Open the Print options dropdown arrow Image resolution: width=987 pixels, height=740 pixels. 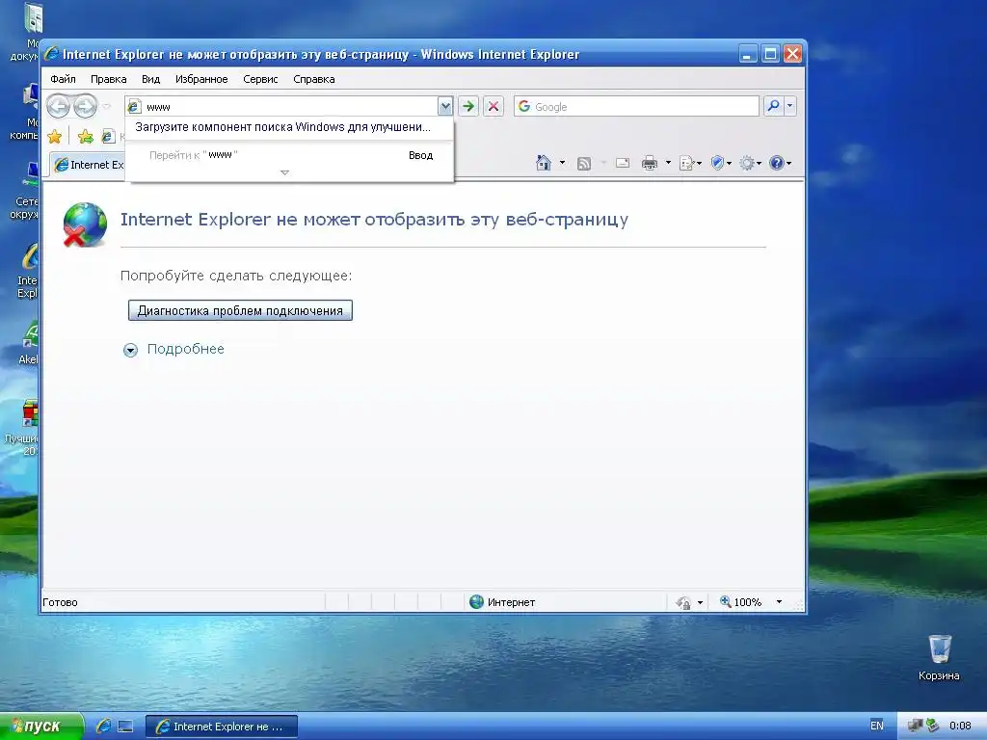click(x=668, y=163)
